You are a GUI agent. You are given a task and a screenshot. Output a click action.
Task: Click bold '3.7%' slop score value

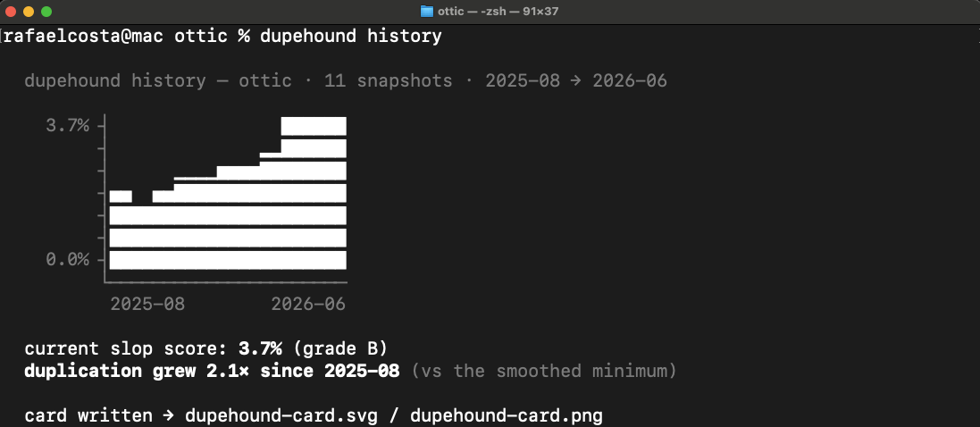(x=260, y=349)
